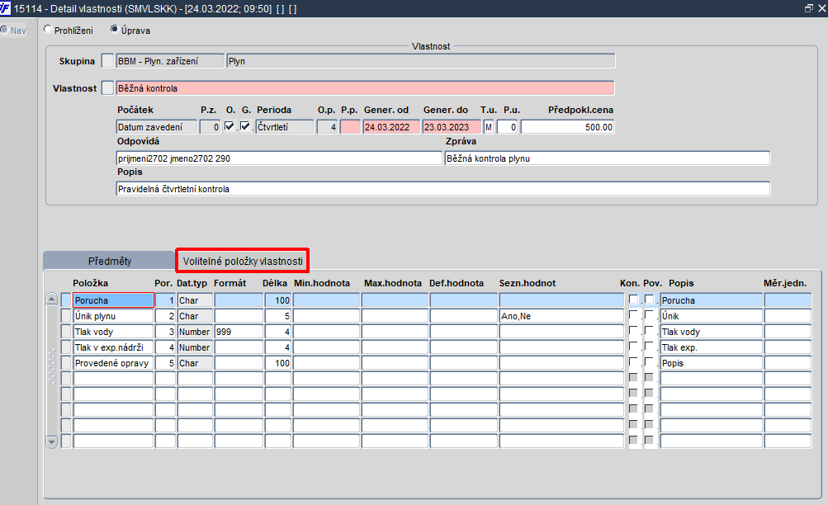Open the Perioda field showing Čtvrtletí
This screenshot has width=828, height=505.
(x=285, y=126)
